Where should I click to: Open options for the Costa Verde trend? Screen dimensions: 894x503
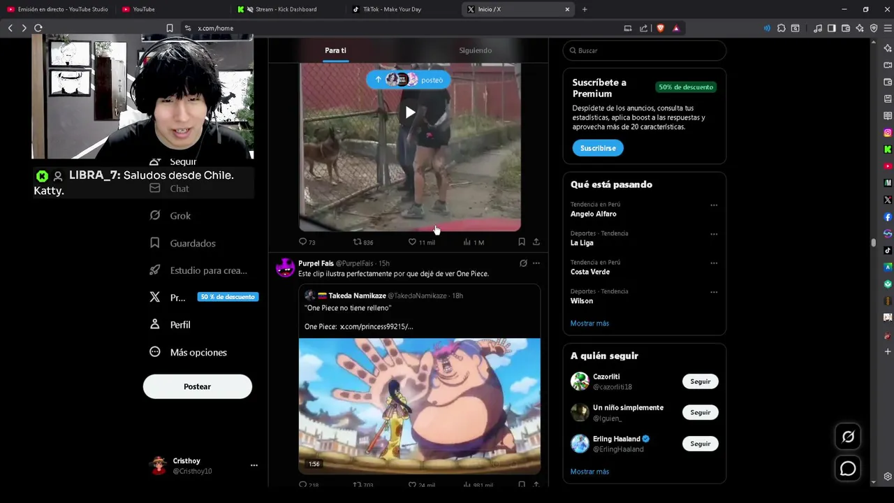pos(714,263)
